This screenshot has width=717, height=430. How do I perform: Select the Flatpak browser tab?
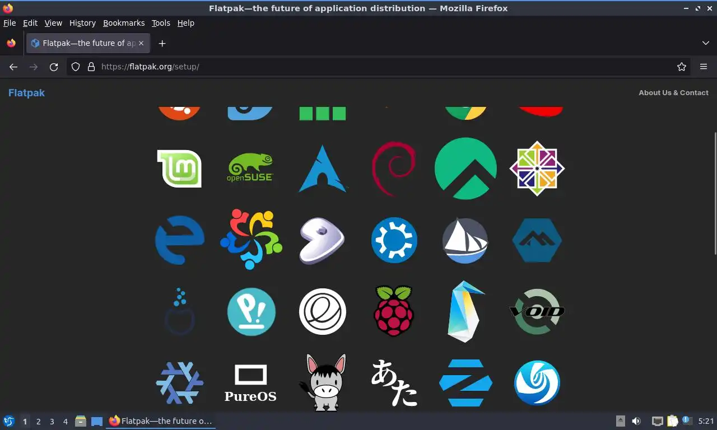tap(88, 43)
